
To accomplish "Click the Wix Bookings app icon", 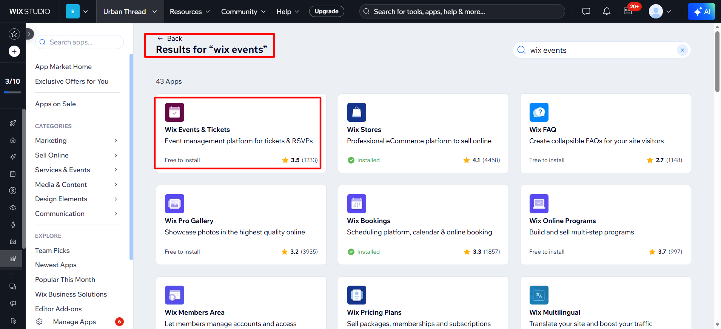I will [357, 204].
